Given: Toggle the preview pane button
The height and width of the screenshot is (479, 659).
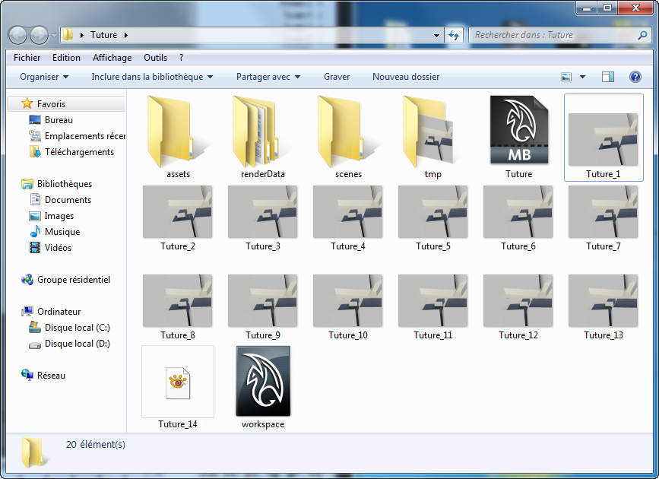Looking at the screenshot, I should coord(608,77).
